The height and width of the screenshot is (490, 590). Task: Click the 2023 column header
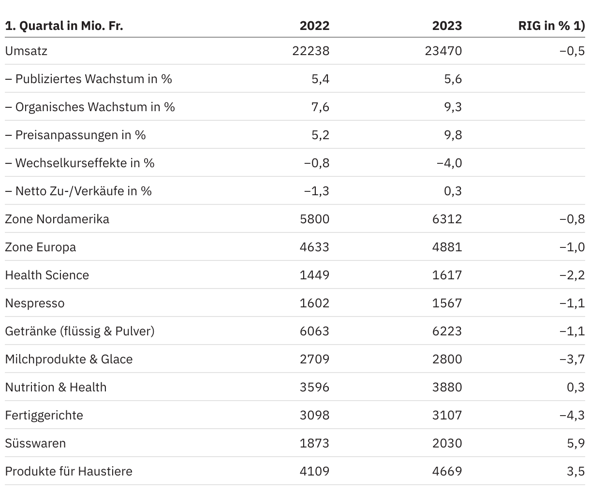point(447,26)
